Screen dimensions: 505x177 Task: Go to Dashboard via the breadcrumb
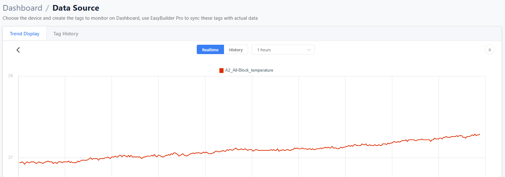tap(23, 8)
